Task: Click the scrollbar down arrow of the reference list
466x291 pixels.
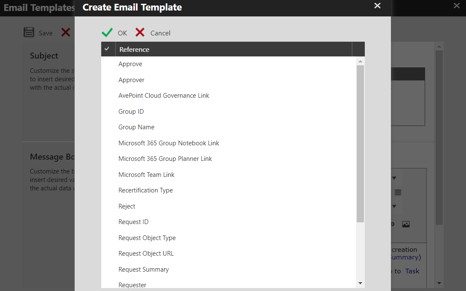Action: coord(360,283)
